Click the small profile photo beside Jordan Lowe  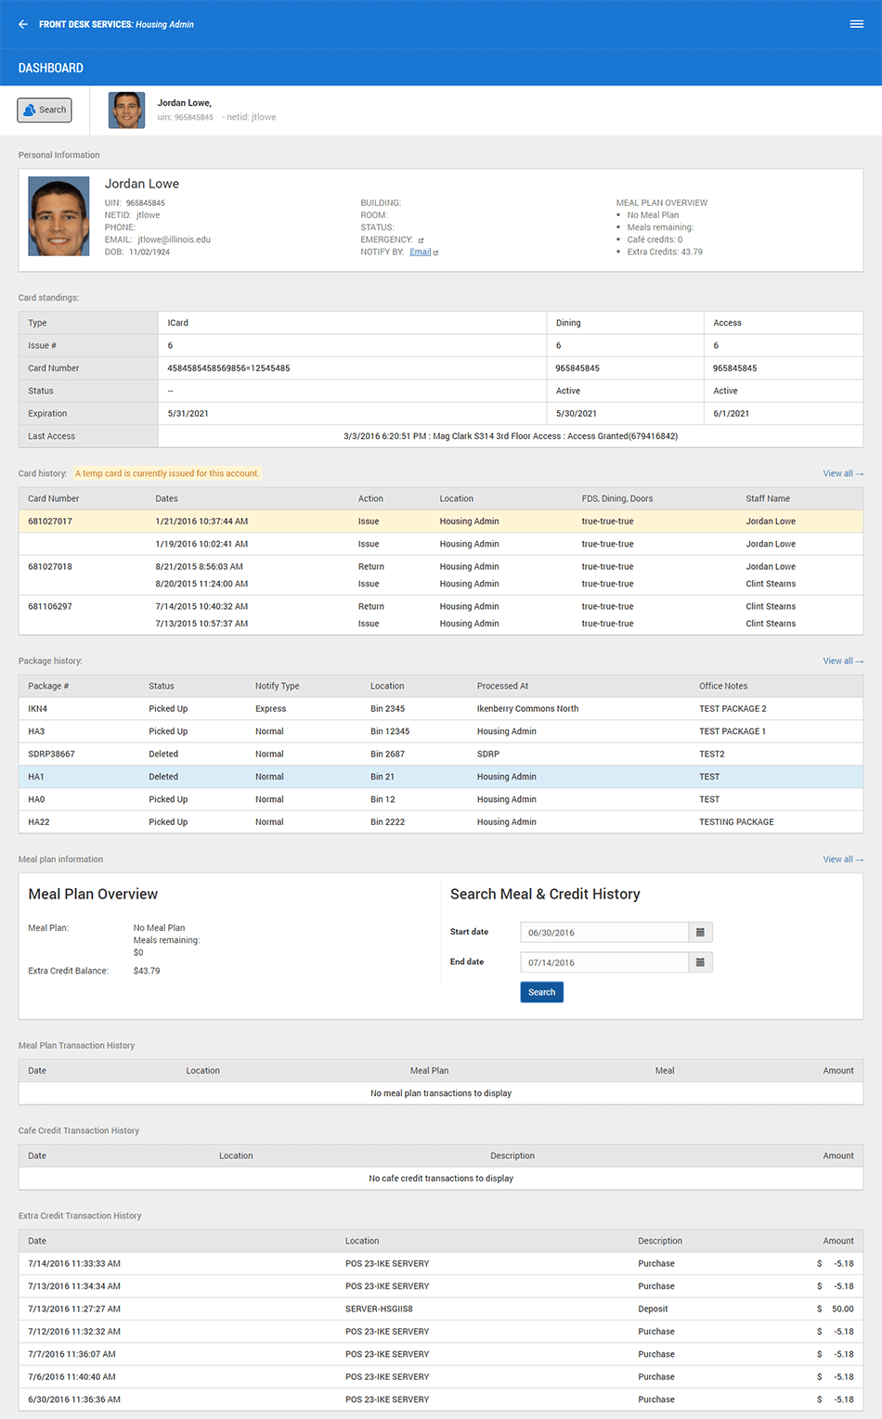pos(126,110)
